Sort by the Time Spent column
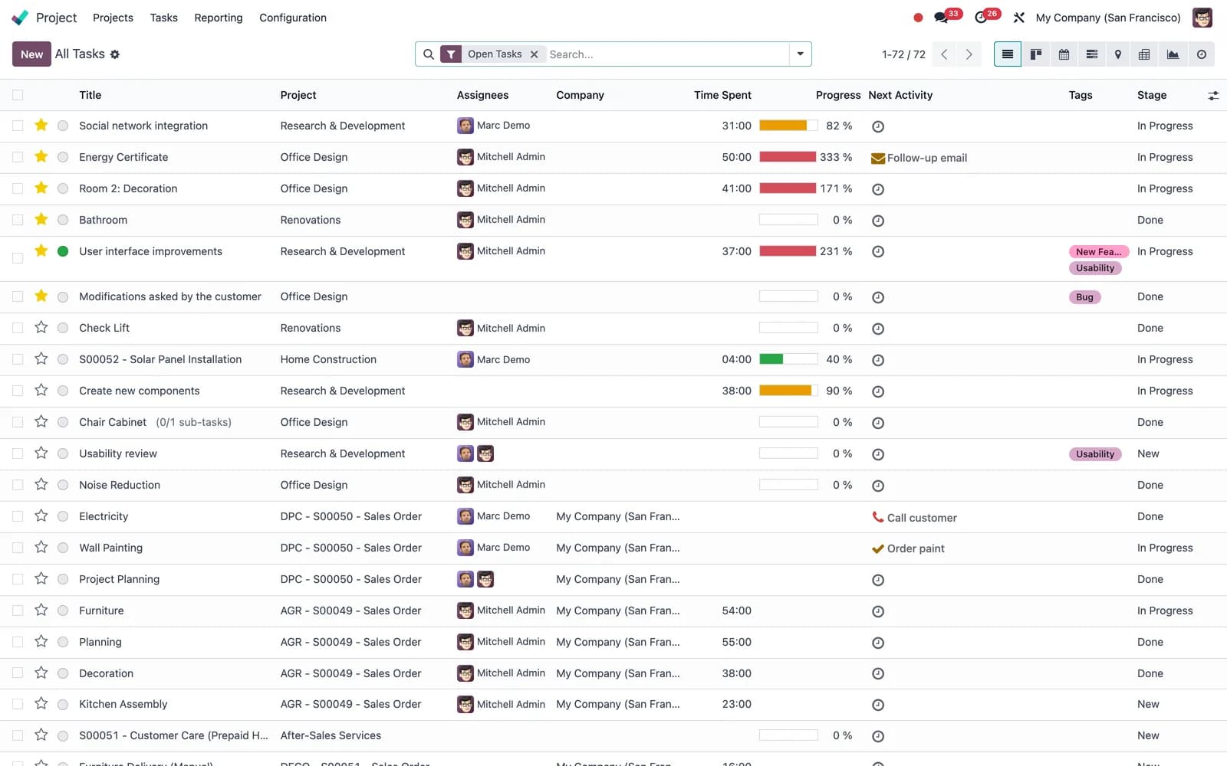 722,95
